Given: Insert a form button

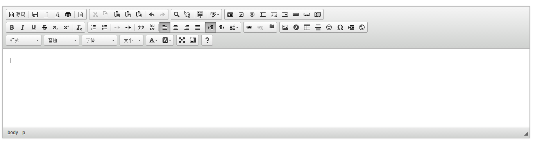Looking at the screenshot, I should coord(296,14).
